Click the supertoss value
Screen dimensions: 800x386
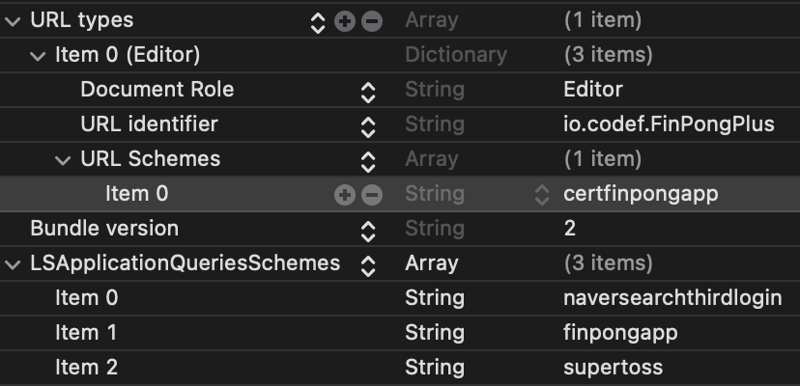(x=614, y=368)
